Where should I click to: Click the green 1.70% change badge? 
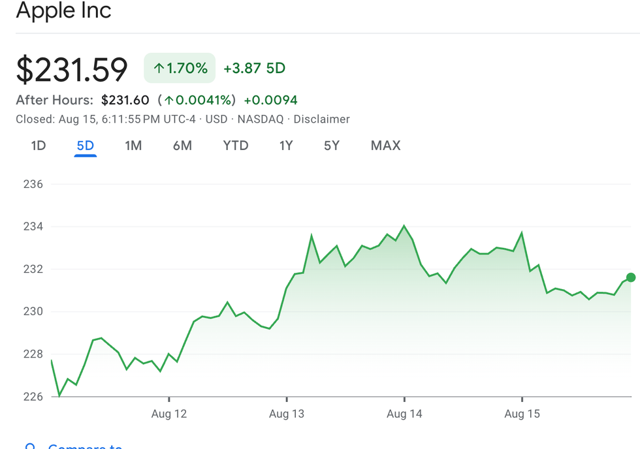point(180,68)
